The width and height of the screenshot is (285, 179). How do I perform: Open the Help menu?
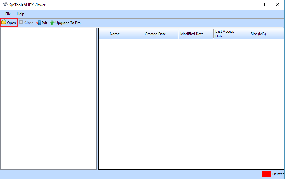[20, 14]
